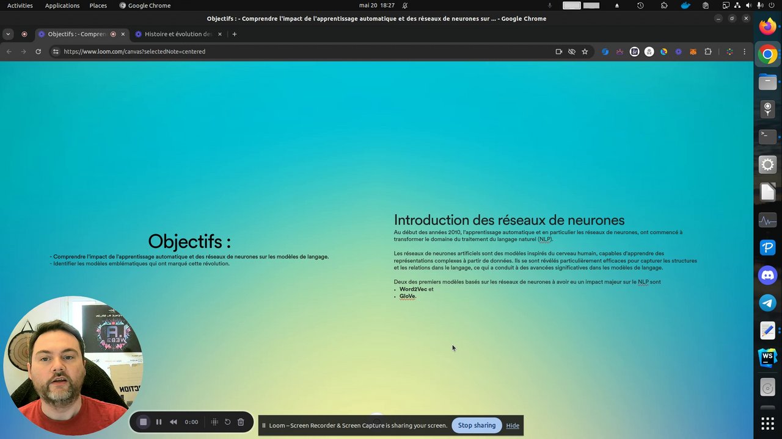
Task: Switch to the Histoire et évolution tab
Action: 178,34
